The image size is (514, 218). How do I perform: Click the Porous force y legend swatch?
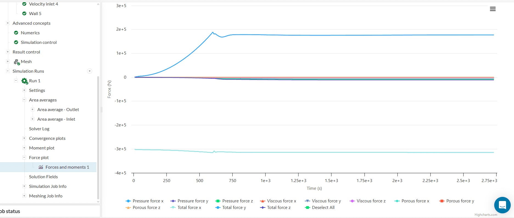tap(442, 201)
